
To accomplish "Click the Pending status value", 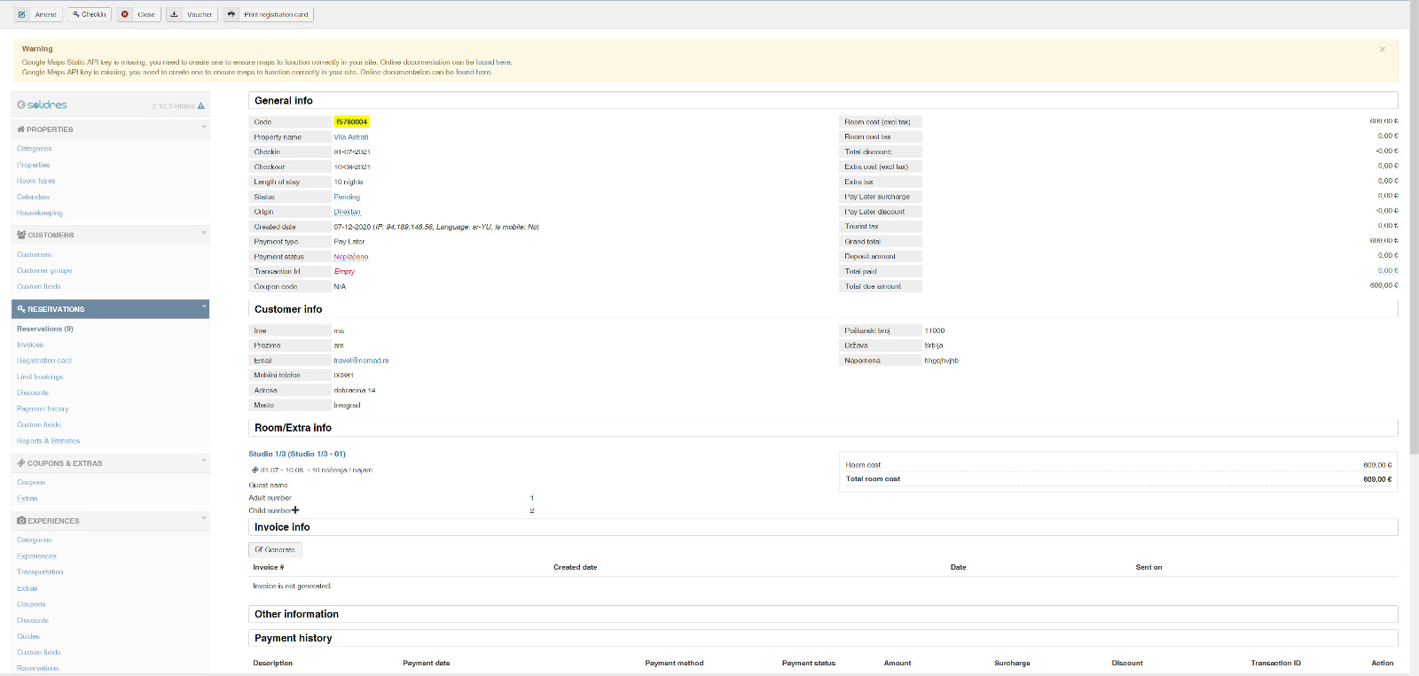I will (x=347, y=197).
